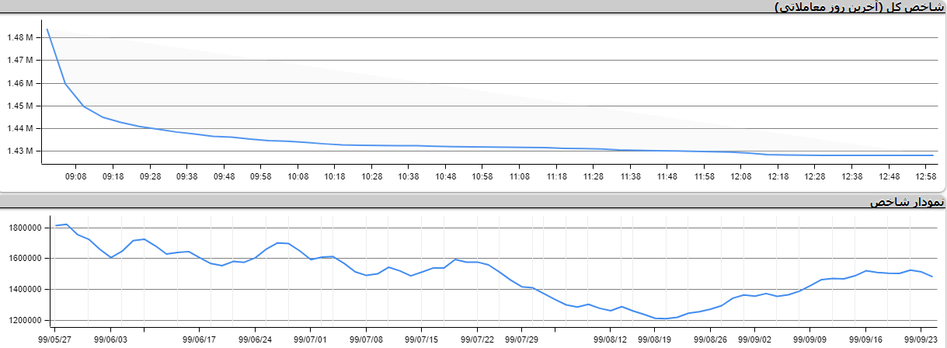Screen dimensions: 947x348
Task: Click the 1.45 M value axis label
Action: (19, 106)
